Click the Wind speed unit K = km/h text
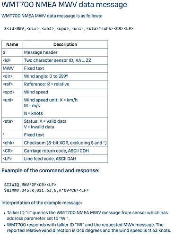The width and height of the screenshot is (174, 236). [51, 100]
